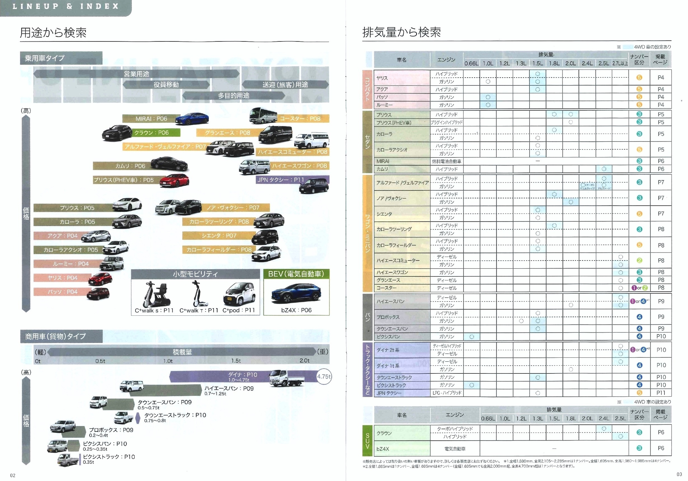688x481 pixels.
Task: Select the red Yaris car photo
Action: (x=100, y=279)
